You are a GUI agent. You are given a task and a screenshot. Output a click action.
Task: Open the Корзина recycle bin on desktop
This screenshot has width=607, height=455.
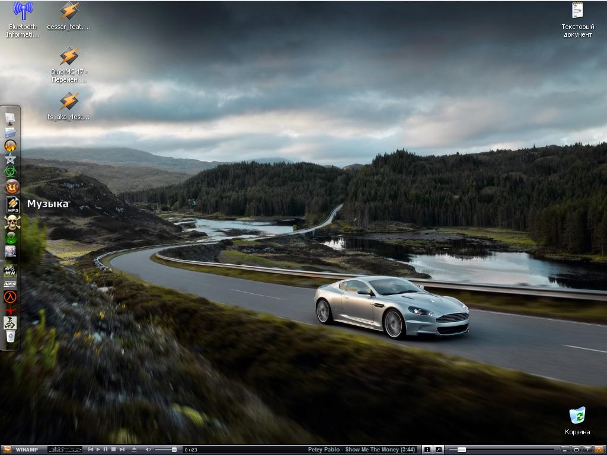(577, 416)
